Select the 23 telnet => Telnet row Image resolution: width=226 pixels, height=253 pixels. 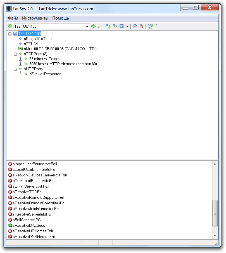44,59
